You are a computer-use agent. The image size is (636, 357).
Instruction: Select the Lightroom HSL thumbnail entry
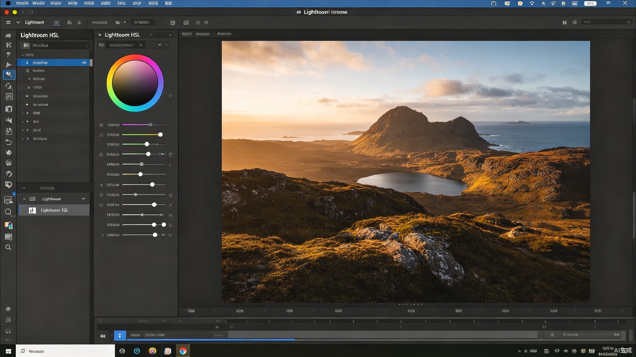click(54, 210)
